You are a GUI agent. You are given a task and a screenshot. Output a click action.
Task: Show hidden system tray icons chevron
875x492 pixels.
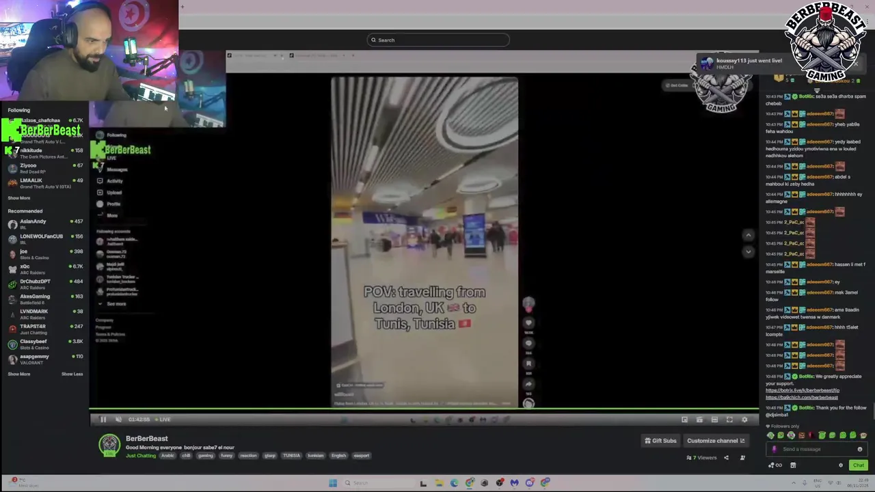point(794,483)
